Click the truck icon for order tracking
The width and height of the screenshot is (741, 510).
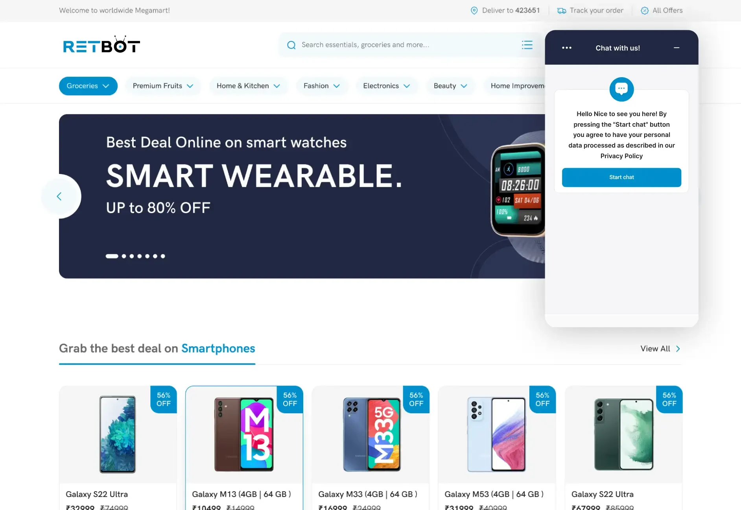point(562,11)
